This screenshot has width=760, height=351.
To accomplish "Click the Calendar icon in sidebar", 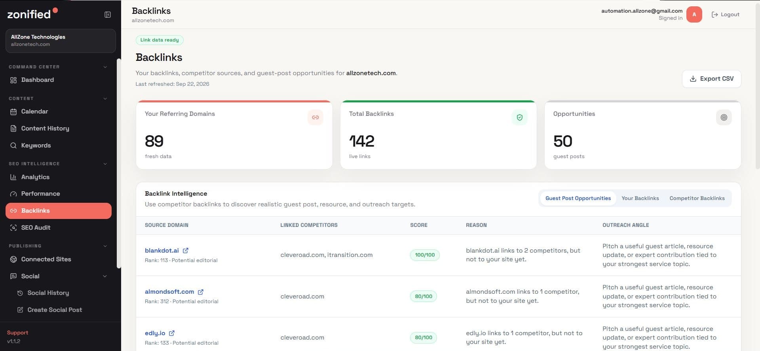I will click(13, 112).
